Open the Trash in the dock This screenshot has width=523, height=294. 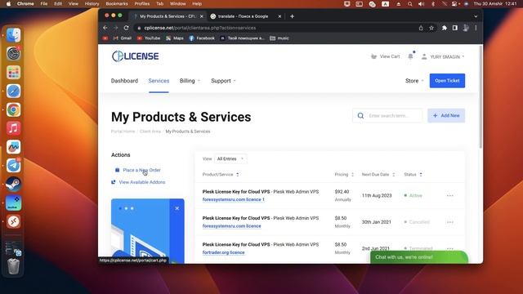coord(13,265)
